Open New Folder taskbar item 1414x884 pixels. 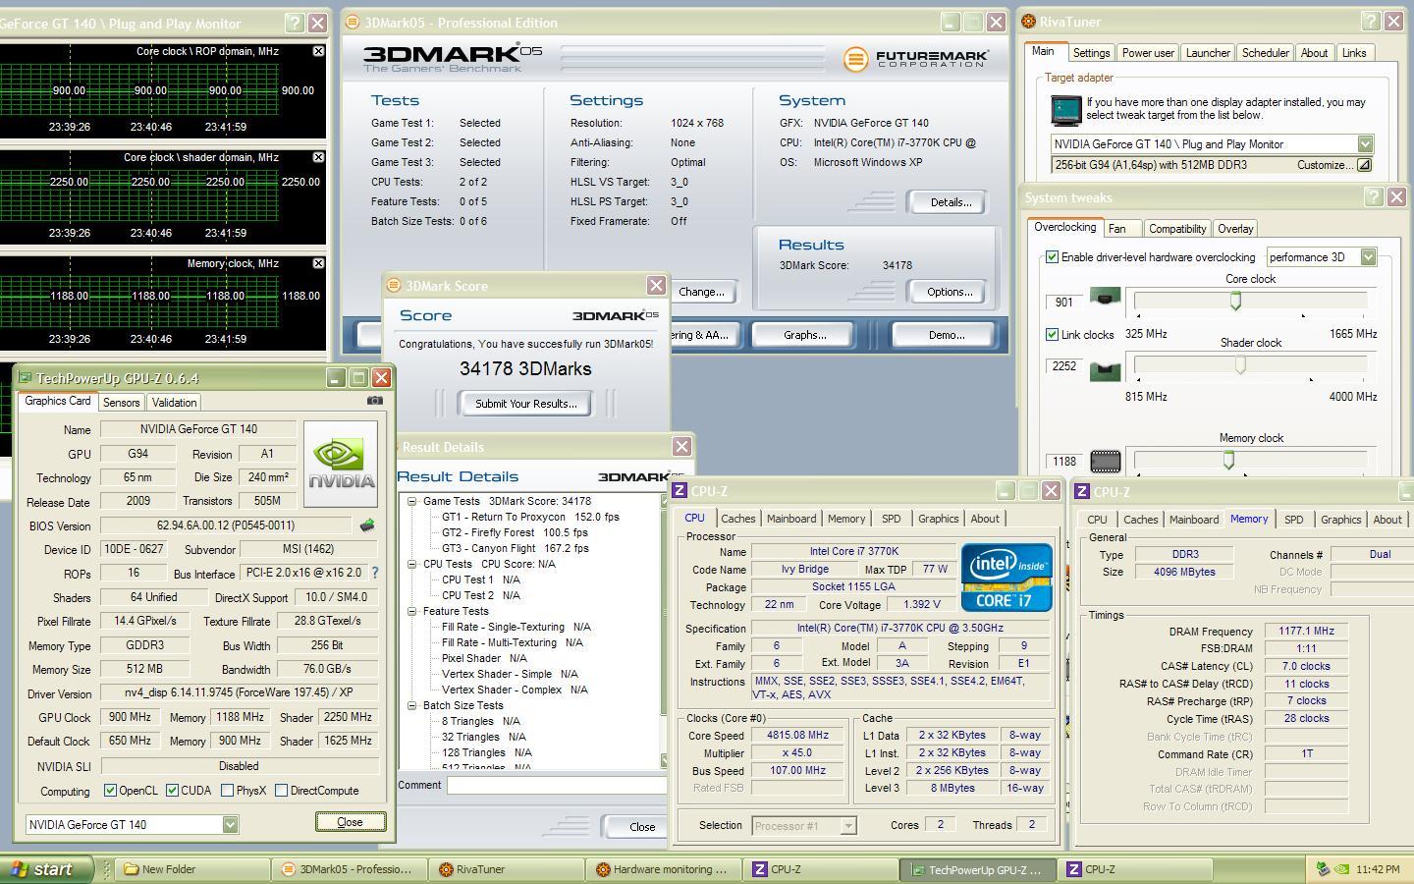(x=193, y=869)
